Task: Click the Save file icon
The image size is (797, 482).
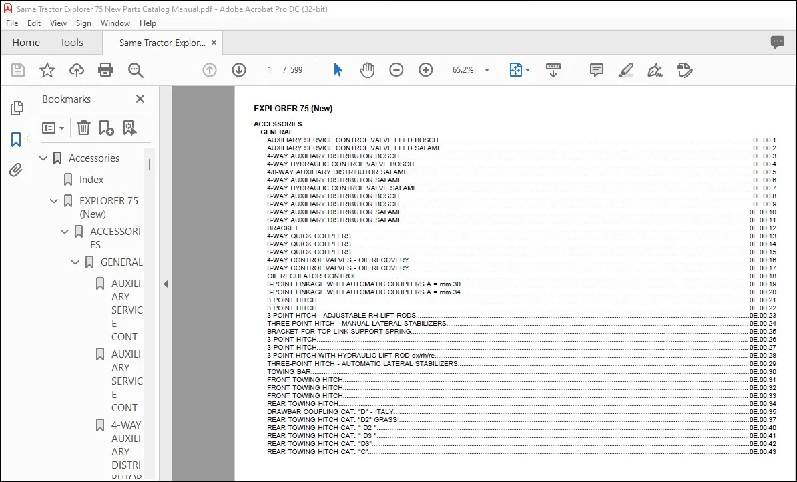Action: (18, 70)
